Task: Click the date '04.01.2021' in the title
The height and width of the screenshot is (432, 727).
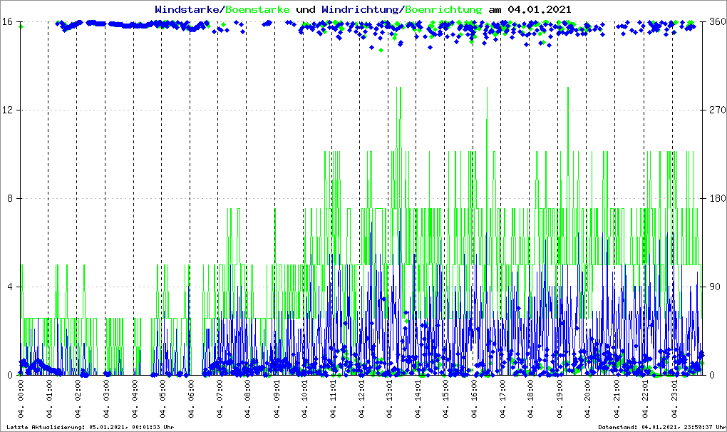Action: [540, 9]
